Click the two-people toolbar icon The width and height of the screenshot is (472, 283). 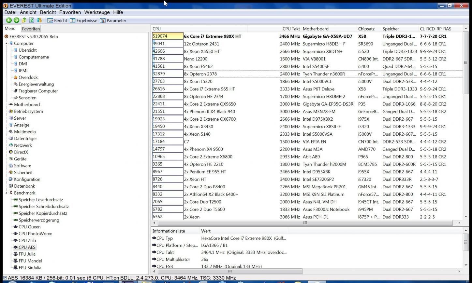[x=39, y=20]
